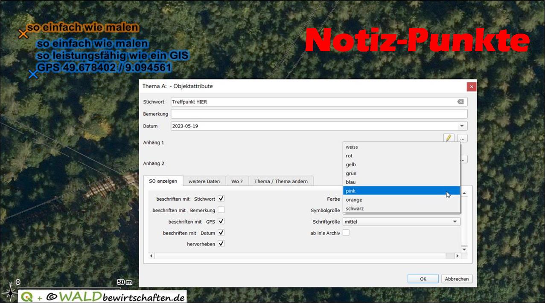Toggle the hervorheben checkbox

(x=221, y=244)
